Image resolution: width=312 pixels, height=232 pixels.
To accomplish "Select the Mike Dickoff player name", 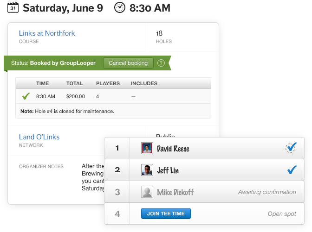I will click(175, 192).
